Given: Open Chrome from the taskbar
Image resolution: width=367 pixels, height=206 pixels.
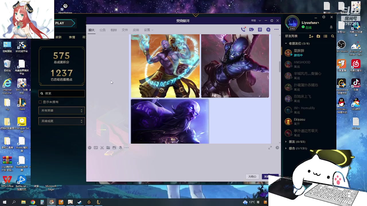Looking at the screenshot, I should (x=33, y=202).
